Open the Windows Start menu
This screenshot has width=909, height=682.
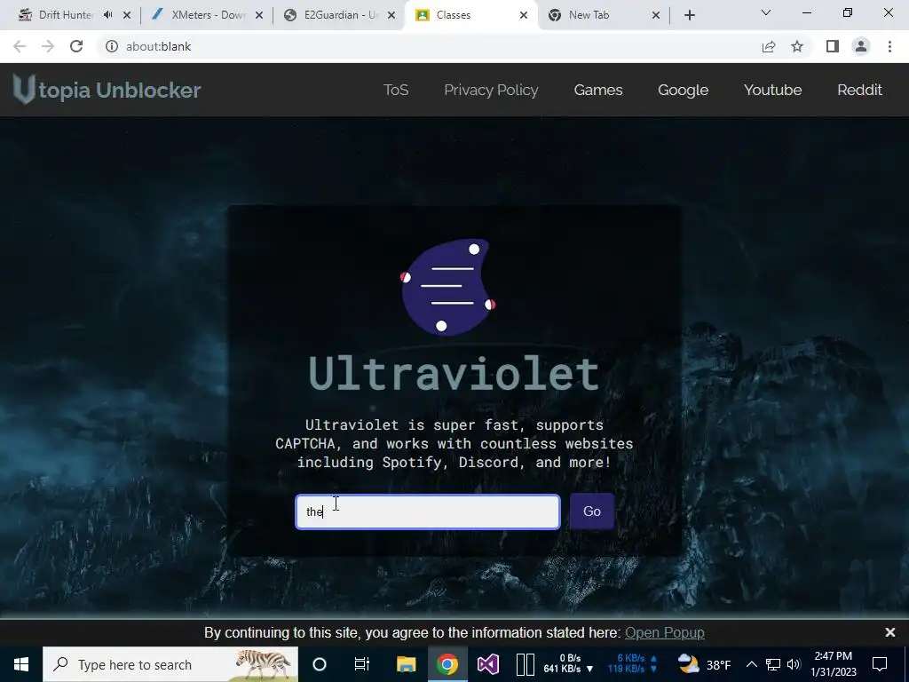(x=21, y=664)
